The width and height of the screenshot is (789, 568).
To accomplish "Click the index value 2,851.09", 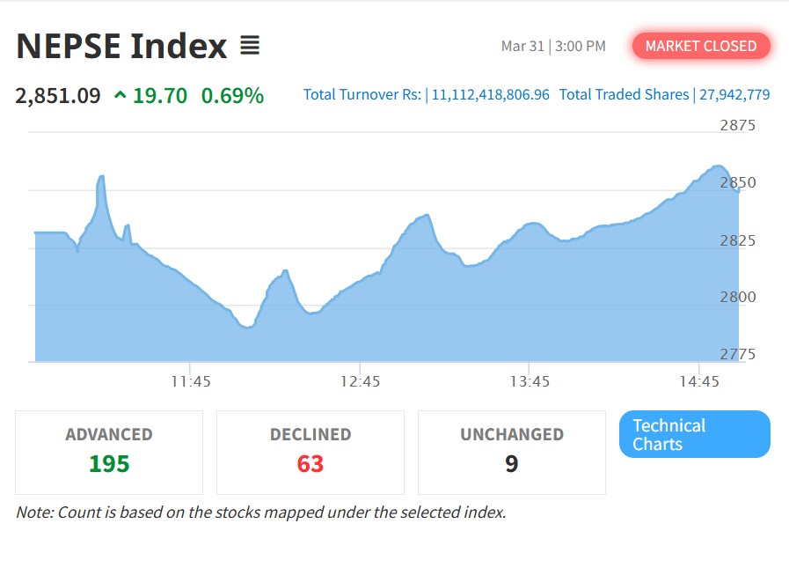I will [x=58, y=95].
